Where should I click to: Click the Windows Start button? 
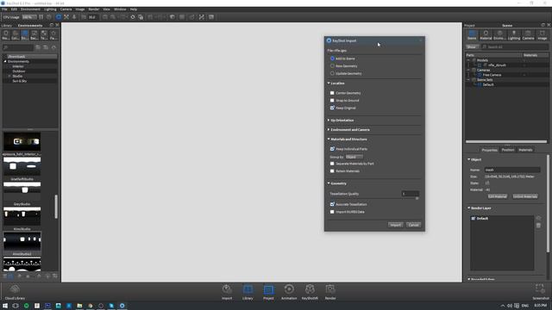pos(5,306)
